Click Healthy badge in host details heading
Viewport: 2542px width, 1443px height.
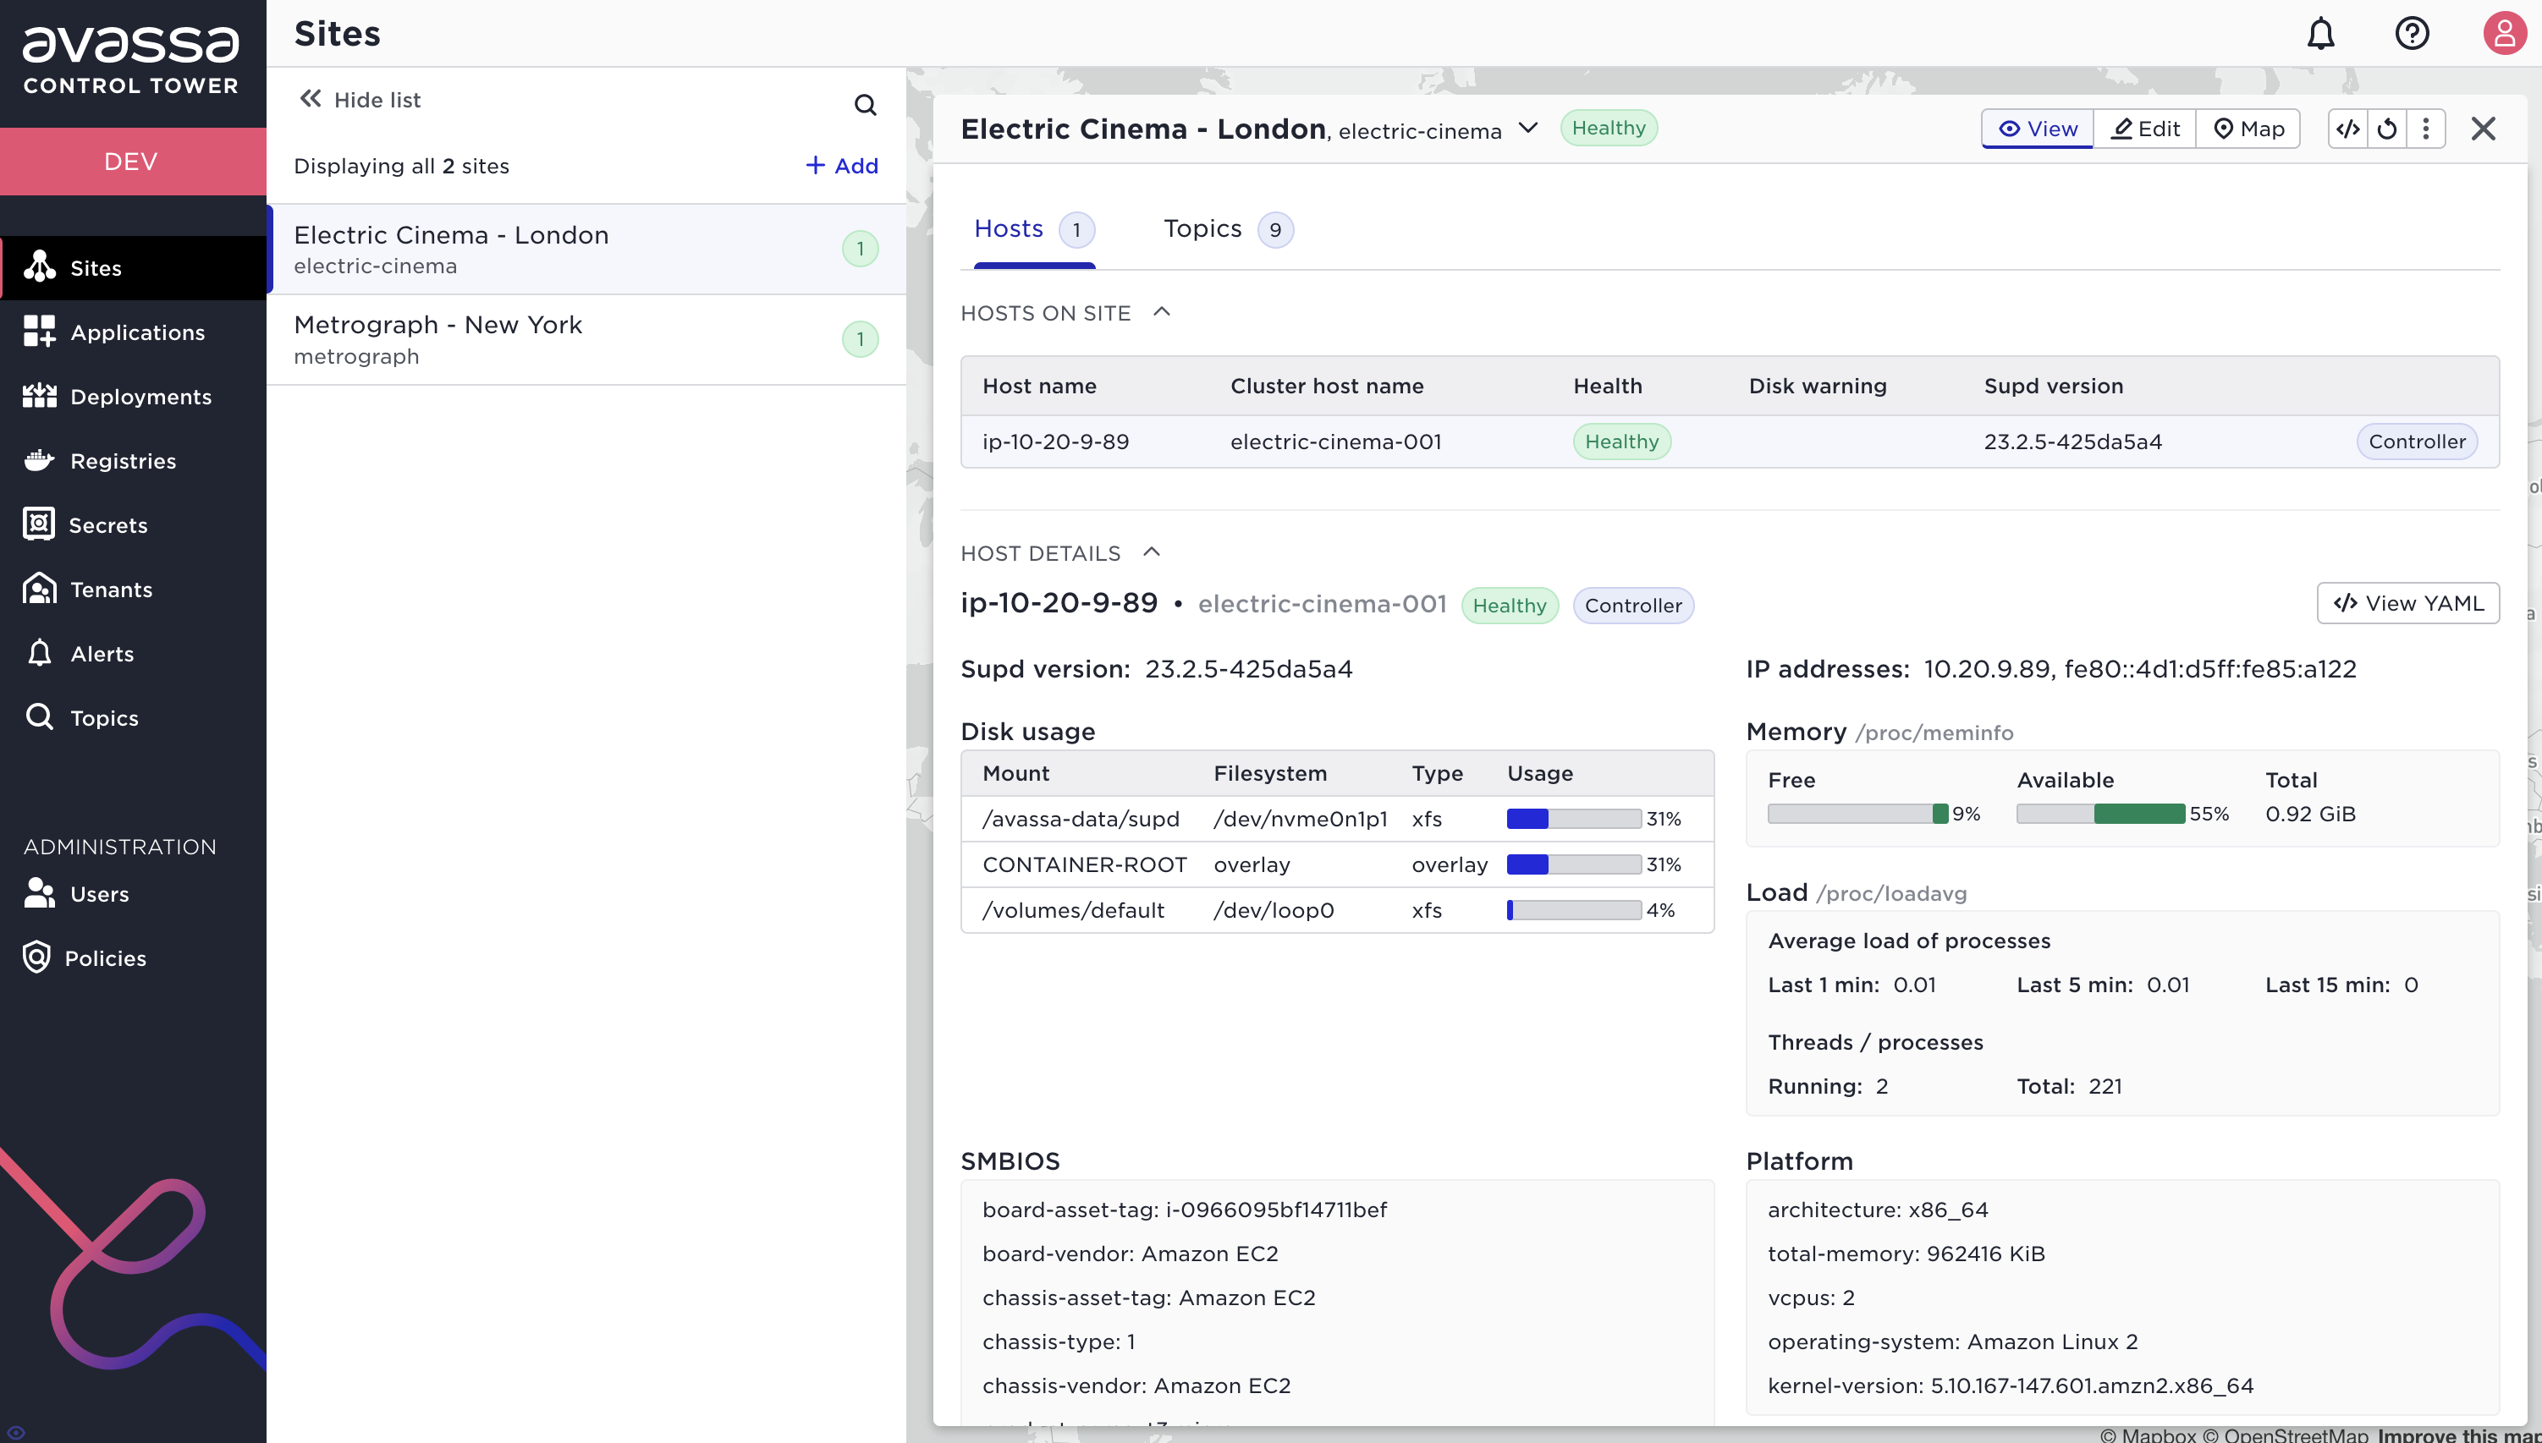click(1509, 606)
